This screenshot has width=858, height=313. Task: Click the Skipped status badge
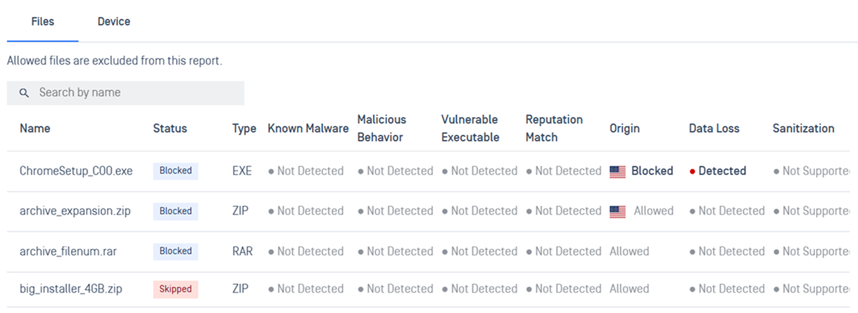(175, 289)
